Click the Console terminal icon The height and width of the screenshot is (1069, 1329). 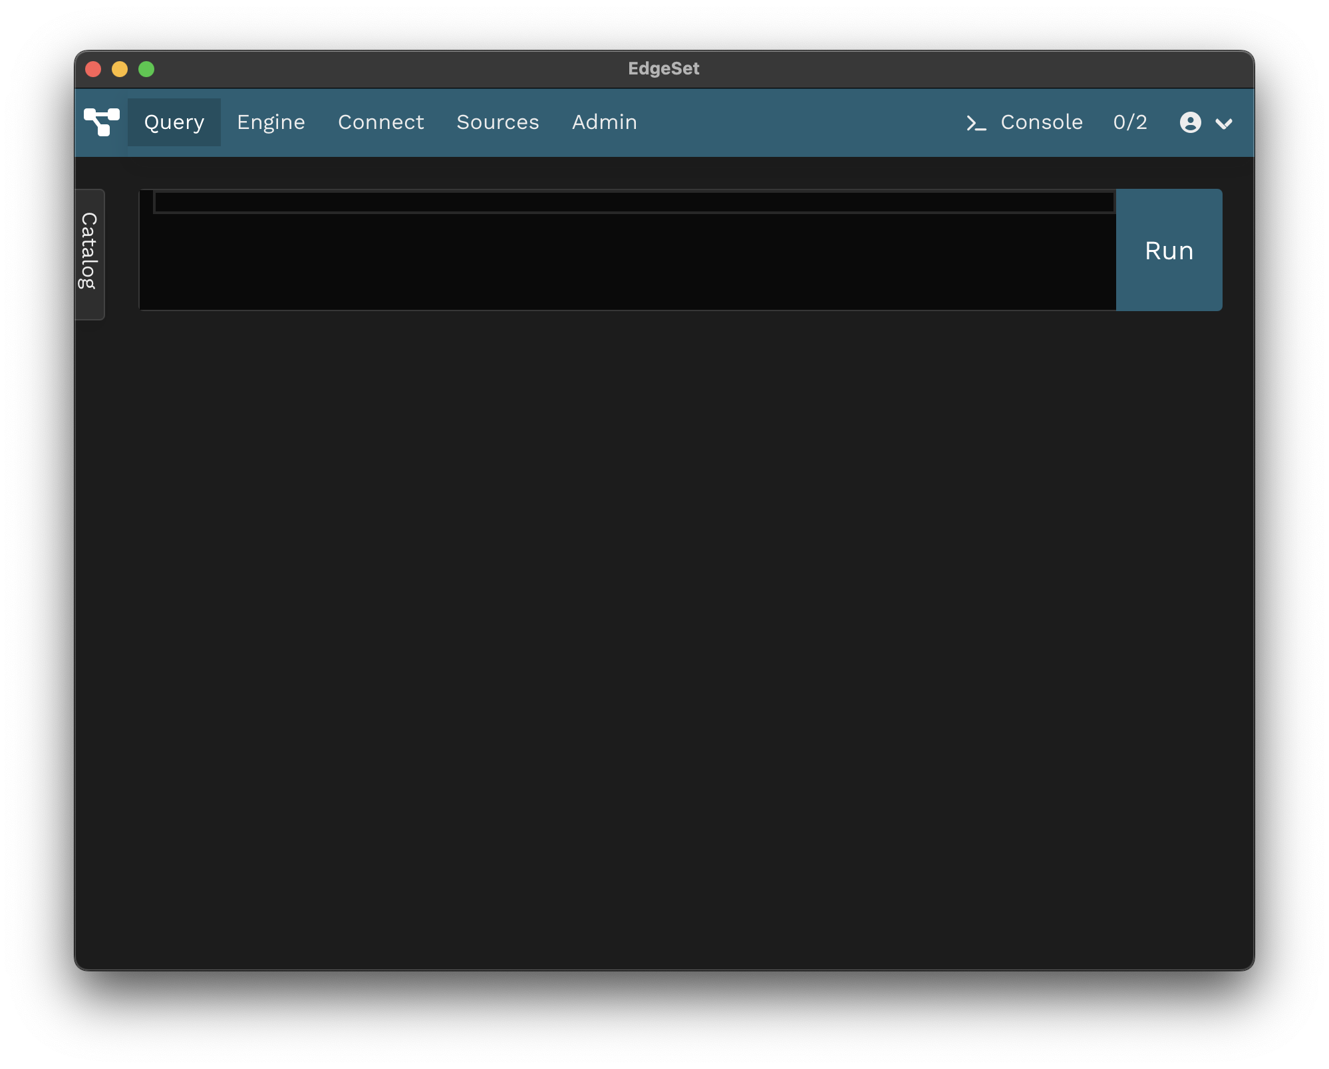(976, 123)
